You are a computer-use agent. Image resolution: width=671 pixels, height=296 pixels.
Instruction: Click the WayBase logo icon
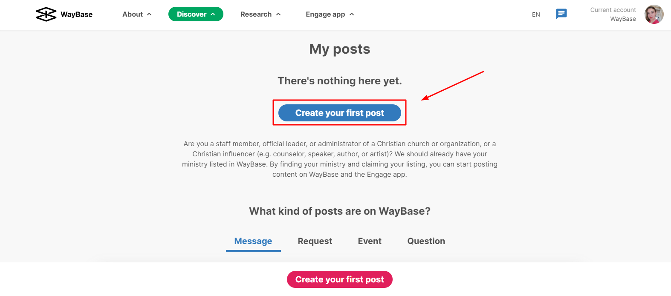pyautogui.click(x=46, y=14)
